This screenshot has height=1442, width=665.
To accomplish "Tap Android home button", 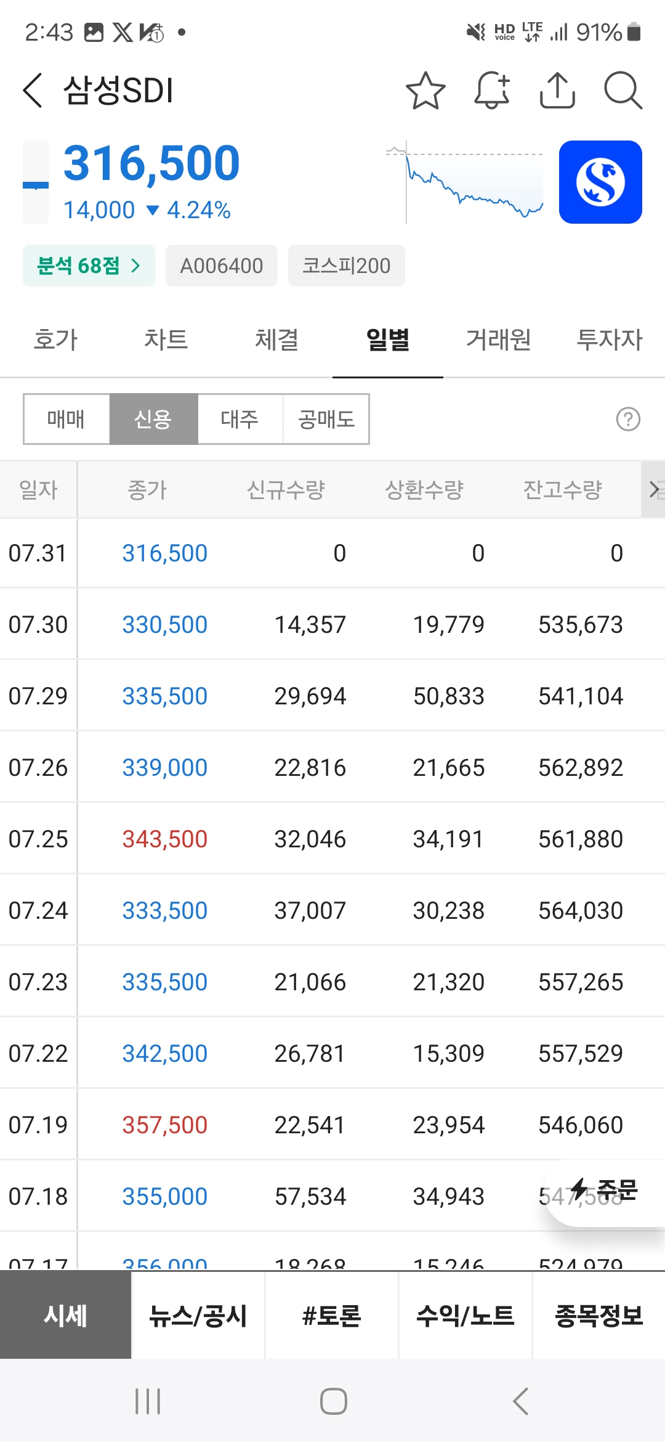I will tap(333, 1401).
